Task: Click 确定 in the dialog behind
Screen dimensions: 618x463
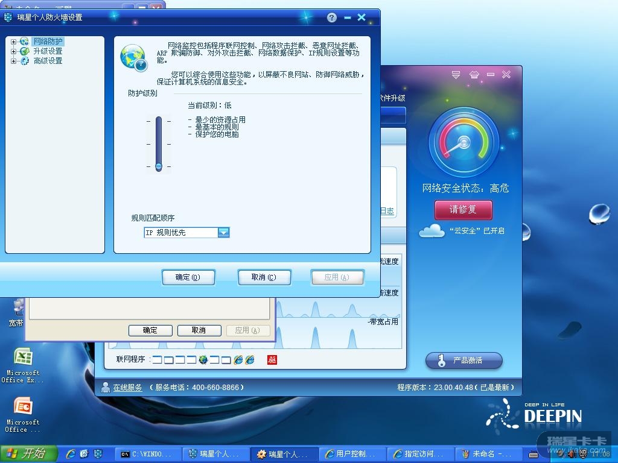Action: (x=150, y=330)
